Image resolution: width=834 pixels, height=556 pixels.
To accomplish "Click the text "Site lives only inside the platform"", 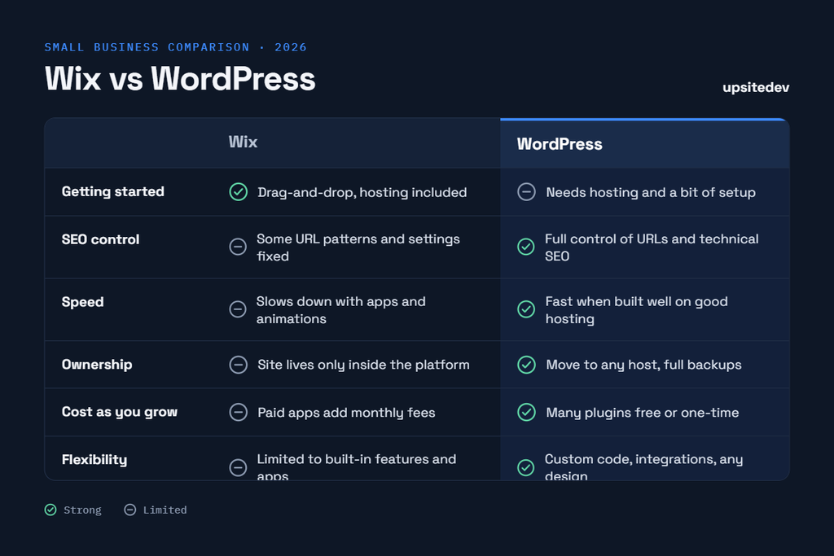I will coord(363,365).
